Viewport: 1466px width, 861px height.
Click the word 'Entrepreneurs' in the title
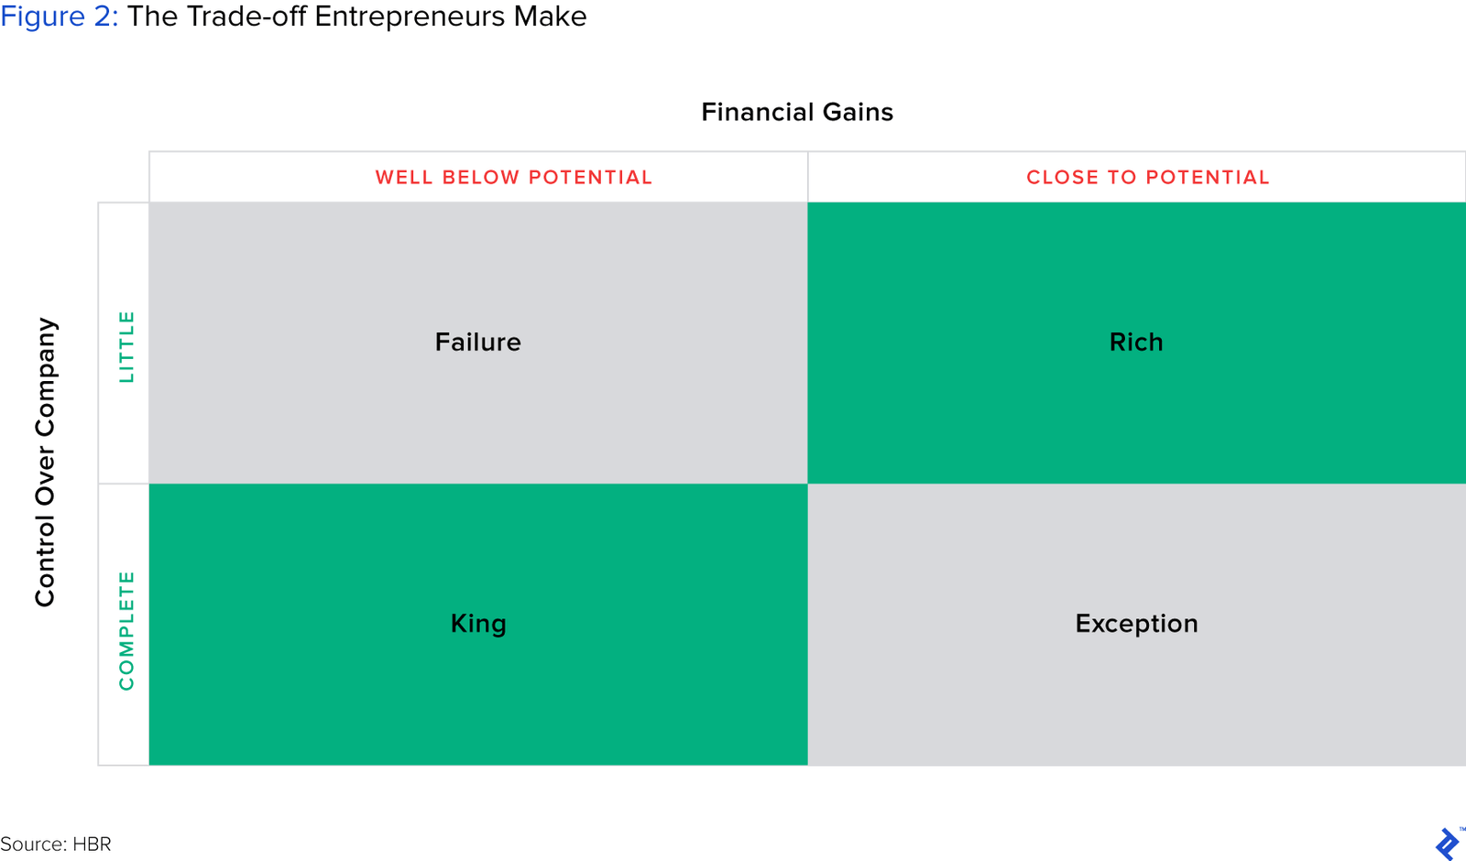pos(410,16)
